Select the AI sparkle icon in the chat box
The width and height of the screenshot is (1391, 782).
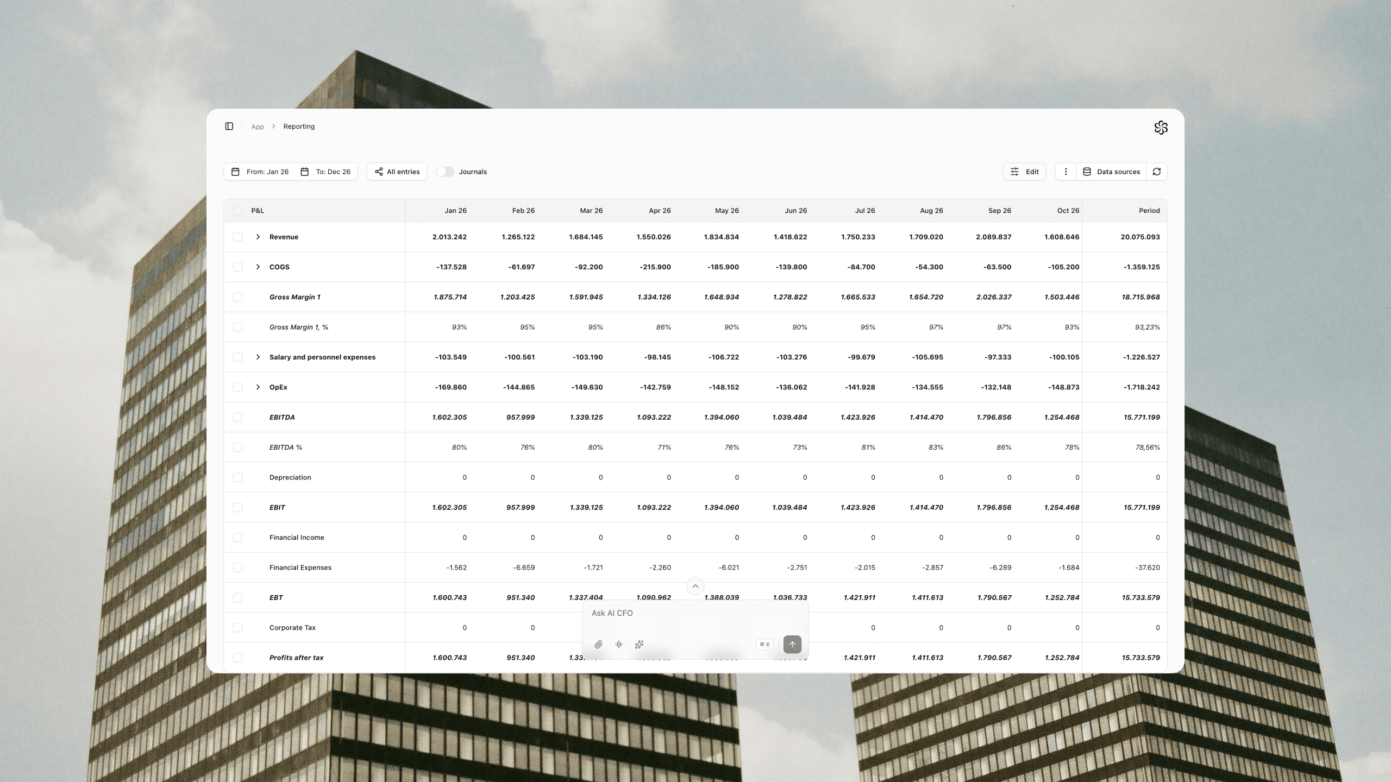639,644
